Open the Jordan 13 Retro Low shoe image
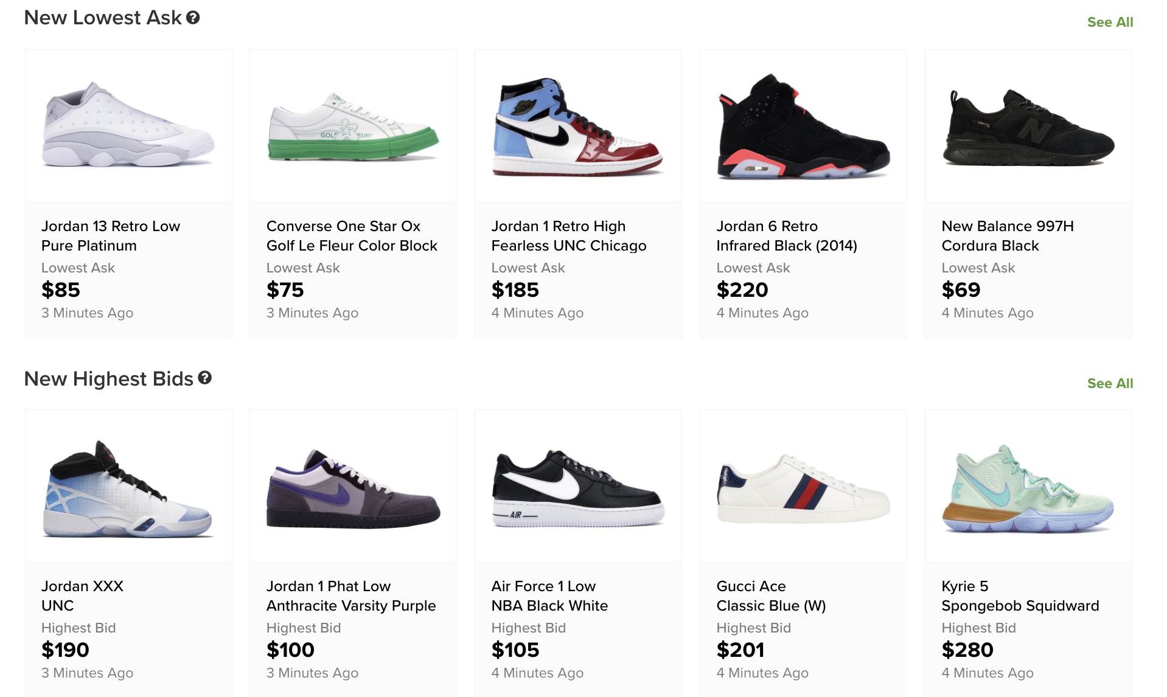Screen dimensions: 1167x697 pos(128,126)
